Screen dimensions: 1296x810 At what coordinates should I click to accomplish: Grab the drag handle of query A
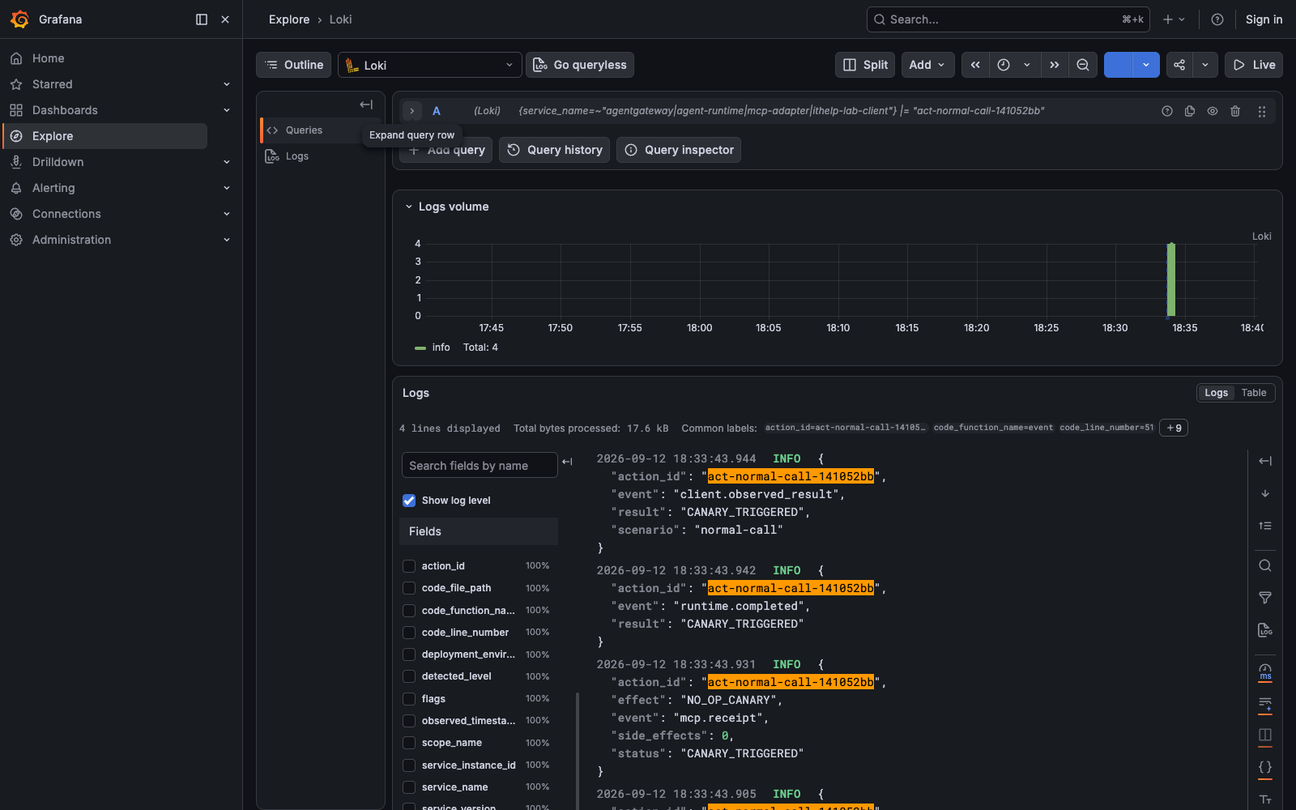coord(1261,111)
